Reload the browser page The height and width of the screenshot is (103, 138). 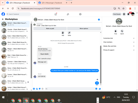(x=13, y=9)
